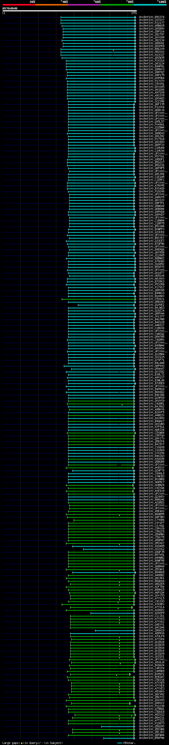169x745 pixels.
Task: Select label UniRef100_B1A9K0
Action: [152, 296]
